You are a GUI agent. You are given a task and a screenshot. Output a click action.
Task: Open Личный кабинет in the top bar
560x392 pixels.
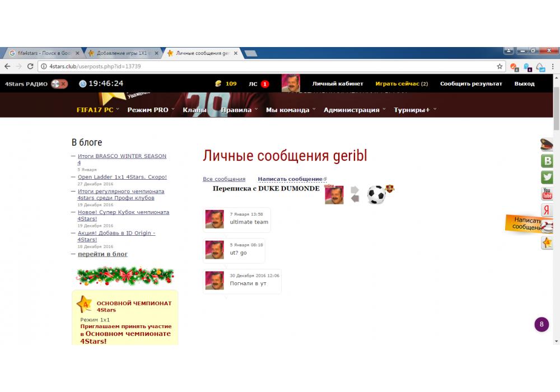click(338, 84)
